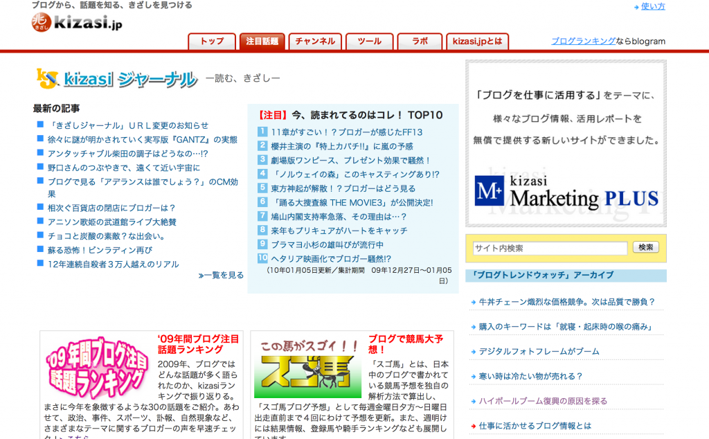Open 相次ぐ百貨店の閉店にブロガーは？ article

pyautogui.click(x=111, y=208)
